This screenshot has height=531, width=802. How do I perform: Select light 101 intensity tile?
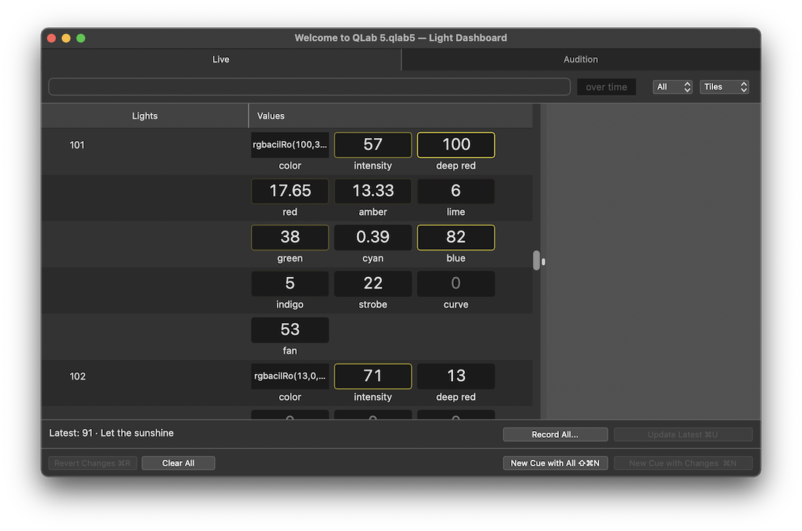[373, 145]
